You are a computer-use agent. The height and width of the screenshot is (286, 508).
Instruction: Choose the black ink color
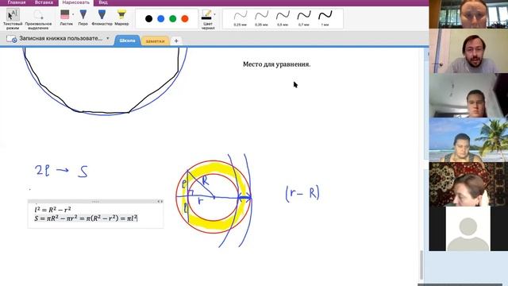coord(148,19)
